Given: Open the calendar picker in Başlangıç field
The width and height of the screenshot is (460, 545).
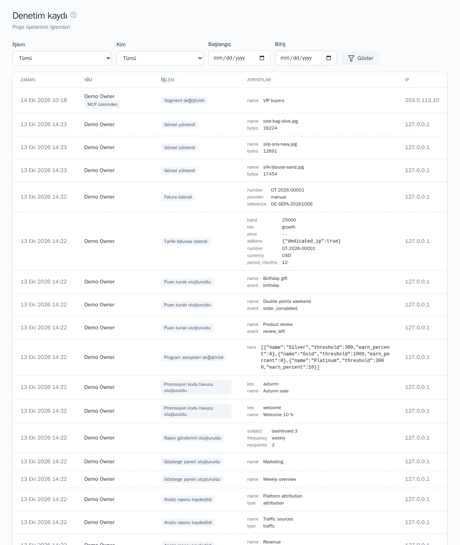Looking at the screenshot, I should (262, 58).
